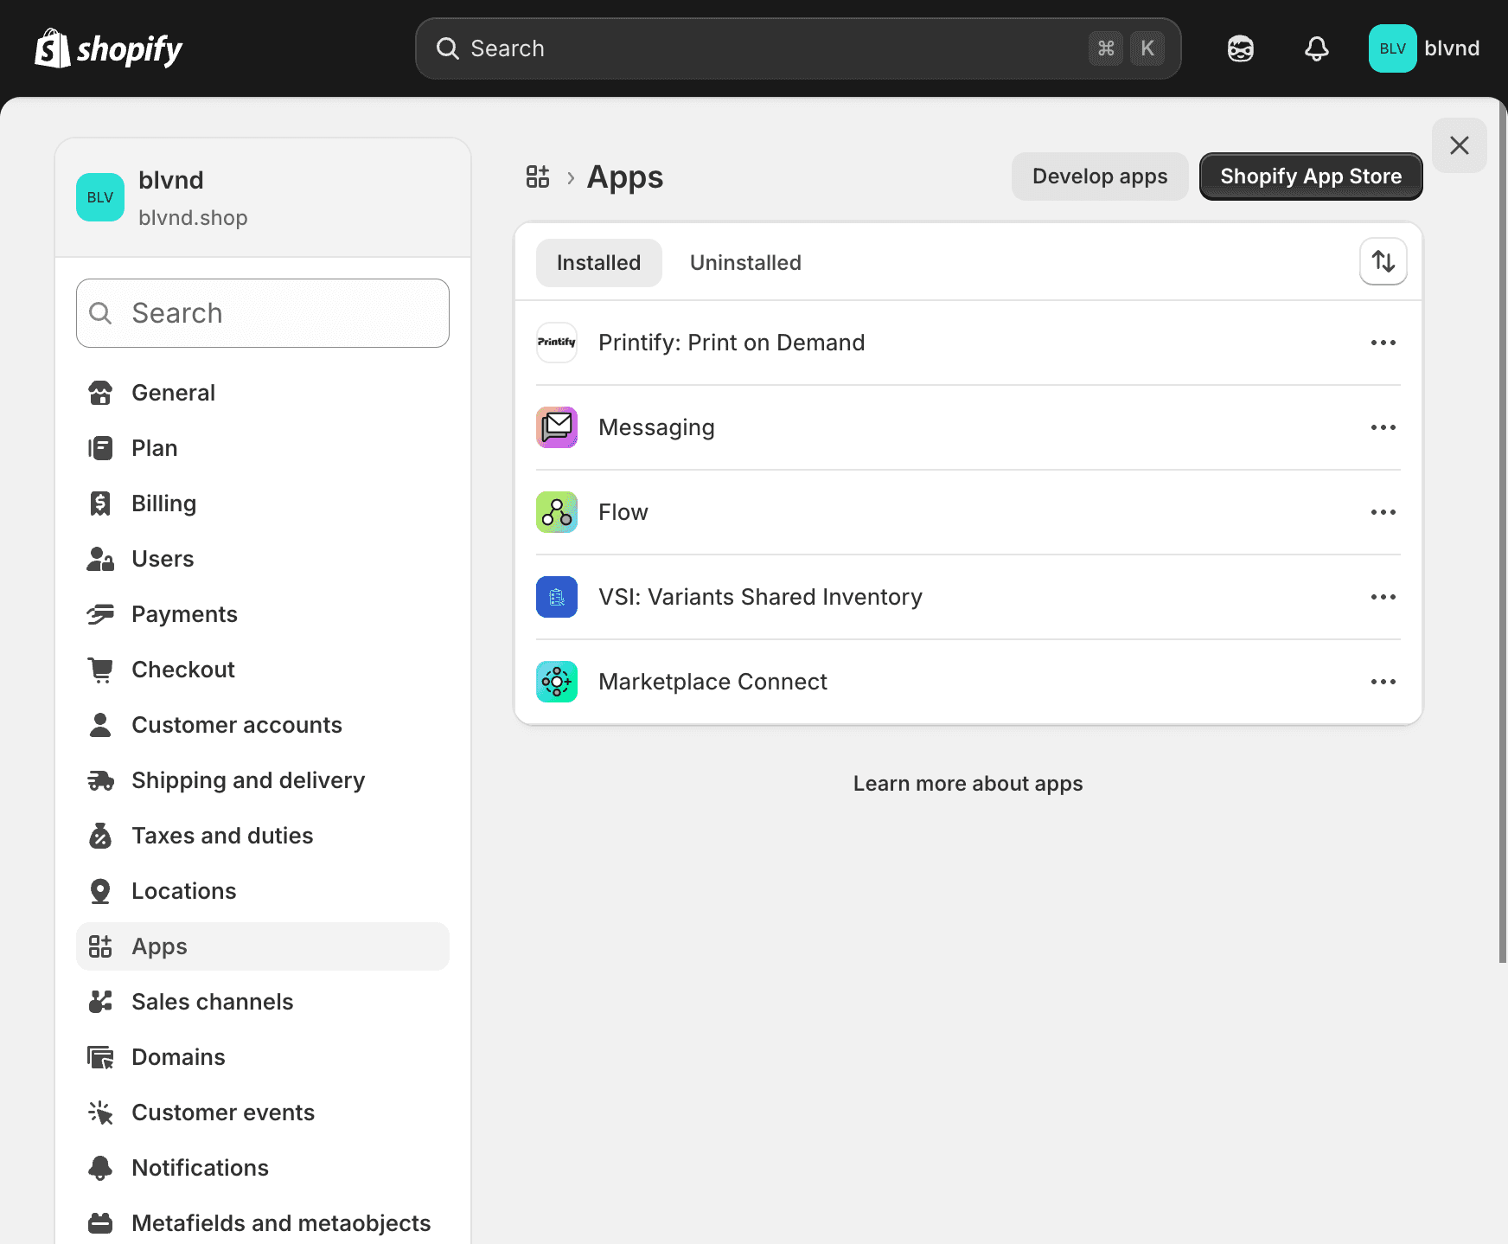Click the Marketplace Connect app icon
Screen dimensions: 1508x1244
tap(557, 682)
